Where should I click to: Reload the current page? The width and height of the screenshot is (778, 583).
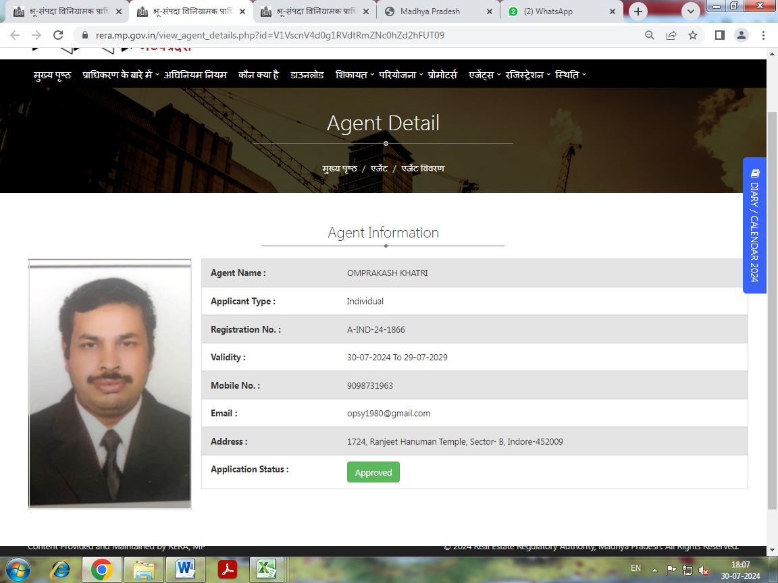(x=58, y=35)
